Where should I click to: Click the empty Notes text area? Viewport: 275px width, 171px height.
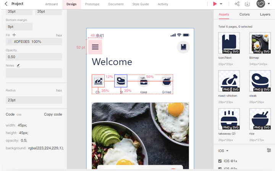pos(34,73)
